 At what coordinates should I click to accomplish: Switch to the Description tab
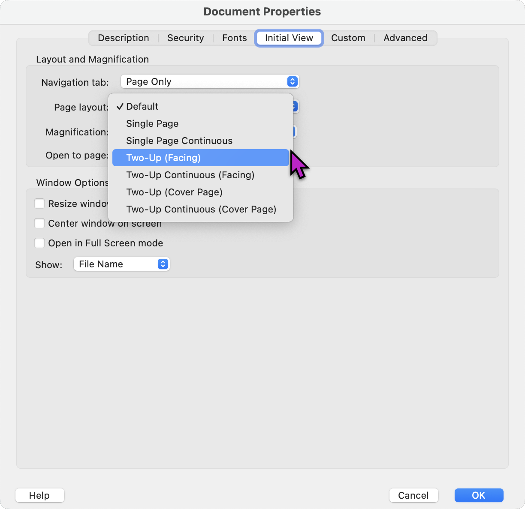point(123,38)
